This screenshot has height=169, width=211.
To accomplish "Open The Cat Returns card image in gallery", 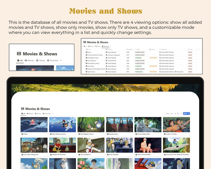I will pyautogui.click(x=91, y=145).
